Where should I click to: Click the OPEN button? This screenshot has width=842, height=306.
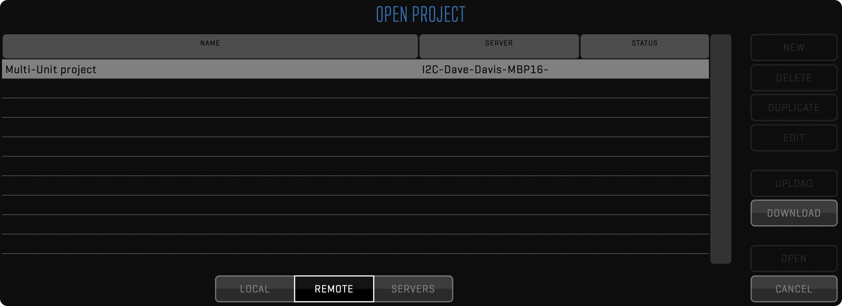click(x=793, y=259)
